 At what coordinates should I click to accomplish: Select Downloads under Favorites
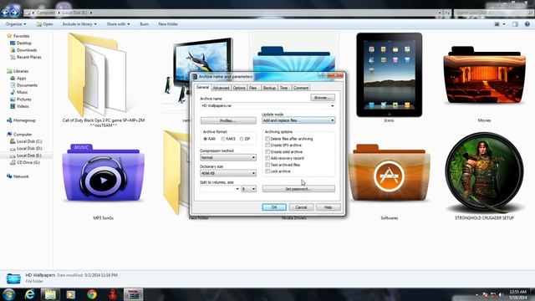pos(27,50)
